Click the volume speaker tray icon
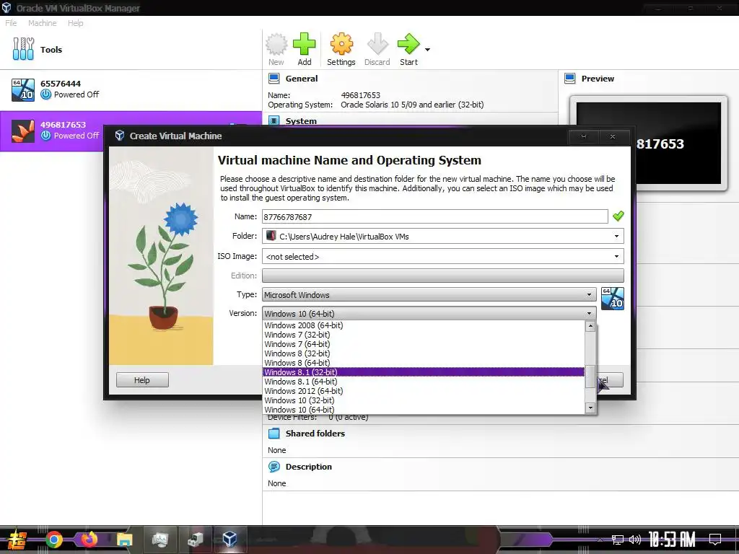Viewport: 739px width, 554px height. (x=635, y=539)
